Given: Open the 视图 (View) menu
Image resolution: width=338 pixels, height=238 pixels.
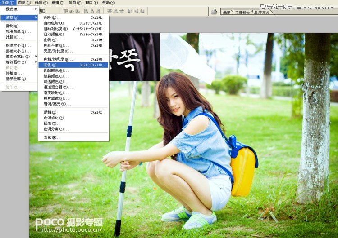Looking at the screenshot, I should click(74, 3).
